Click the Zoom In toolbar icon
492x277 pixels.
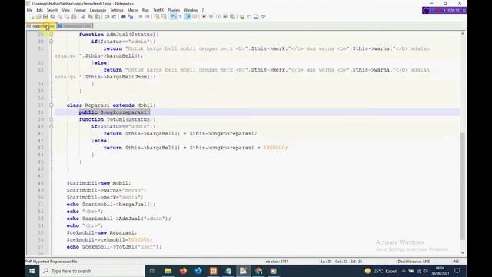[140, 17]
